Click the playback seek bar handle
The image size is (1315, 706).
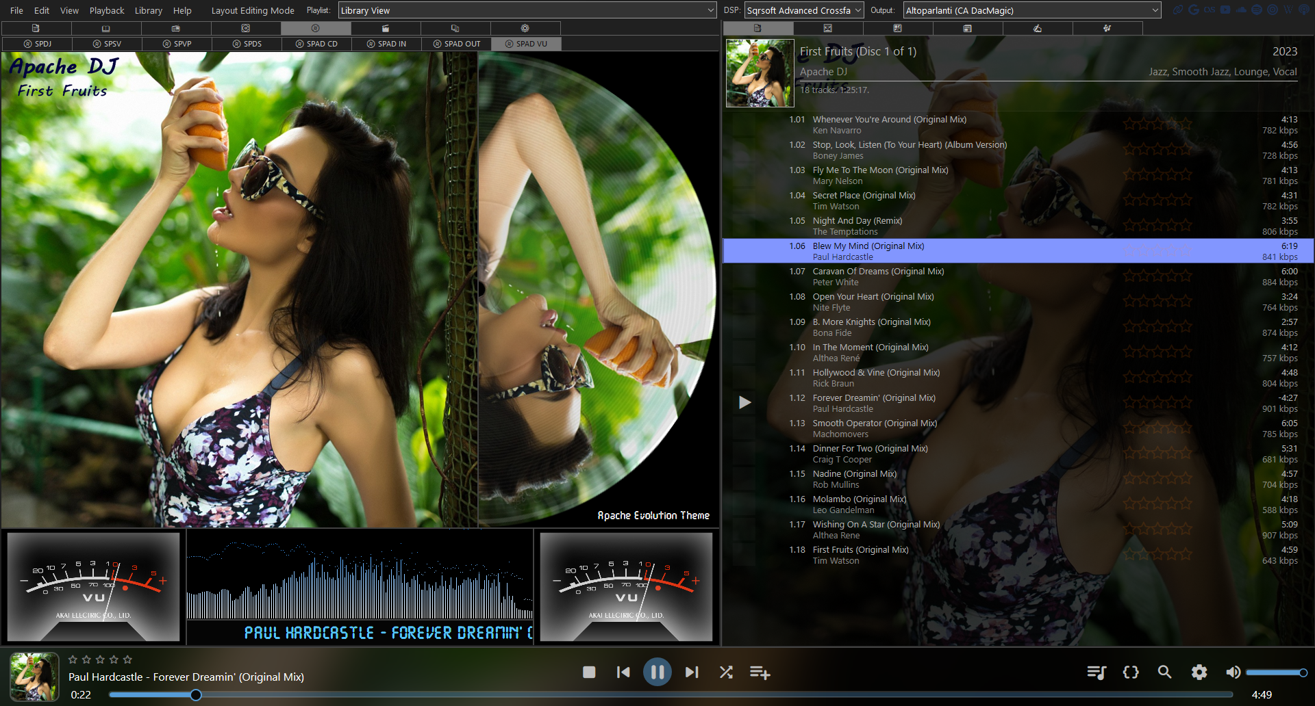(196, 695)
